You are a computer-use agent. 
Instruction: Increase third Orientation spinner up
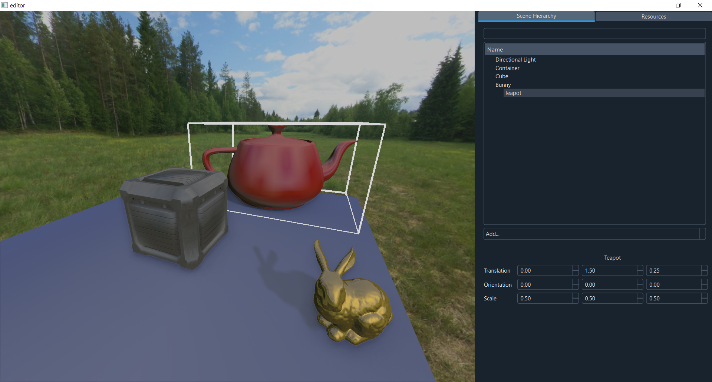coord(705,282)
